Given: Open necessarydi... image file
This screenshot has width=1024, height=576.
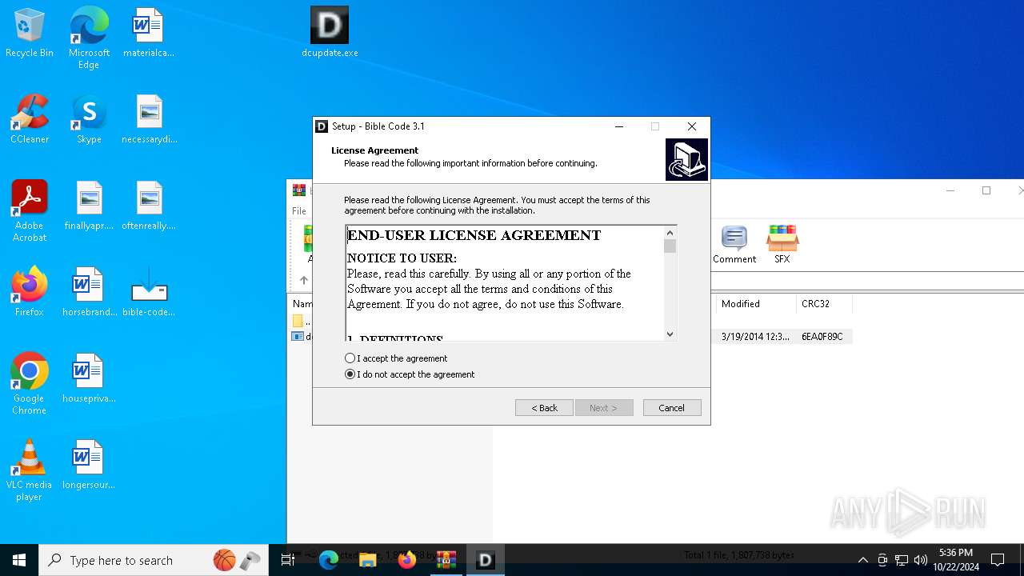Looking at the screenshot, I should 149,120.
